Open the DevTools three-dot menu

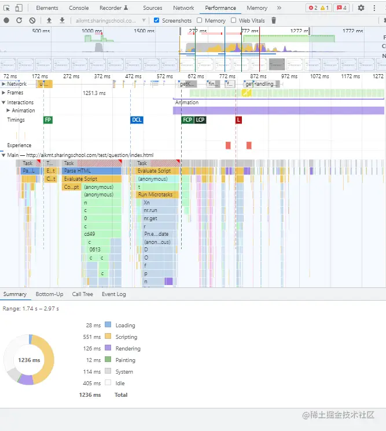pyautogui.click(x=374, y=8)
